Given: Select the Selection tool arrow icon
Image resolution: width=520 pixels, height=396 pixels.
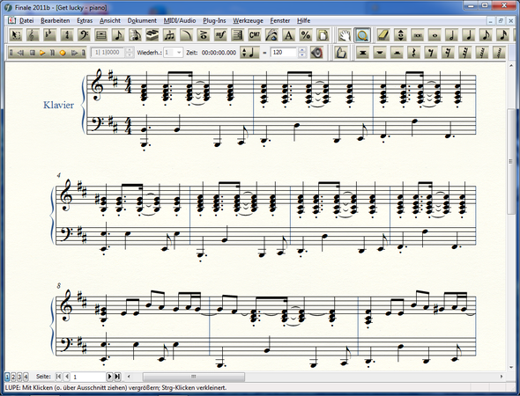Looking at the screenshot, I should point(15,35).
